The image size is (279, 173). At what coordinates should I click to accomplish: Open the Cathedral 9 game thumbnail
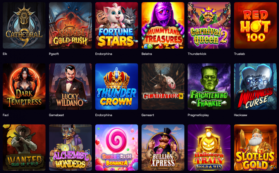click(24, 26)
